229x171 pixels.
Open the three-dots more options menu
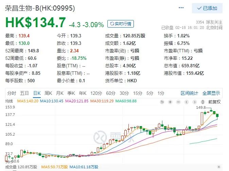[x=181, y=8]
